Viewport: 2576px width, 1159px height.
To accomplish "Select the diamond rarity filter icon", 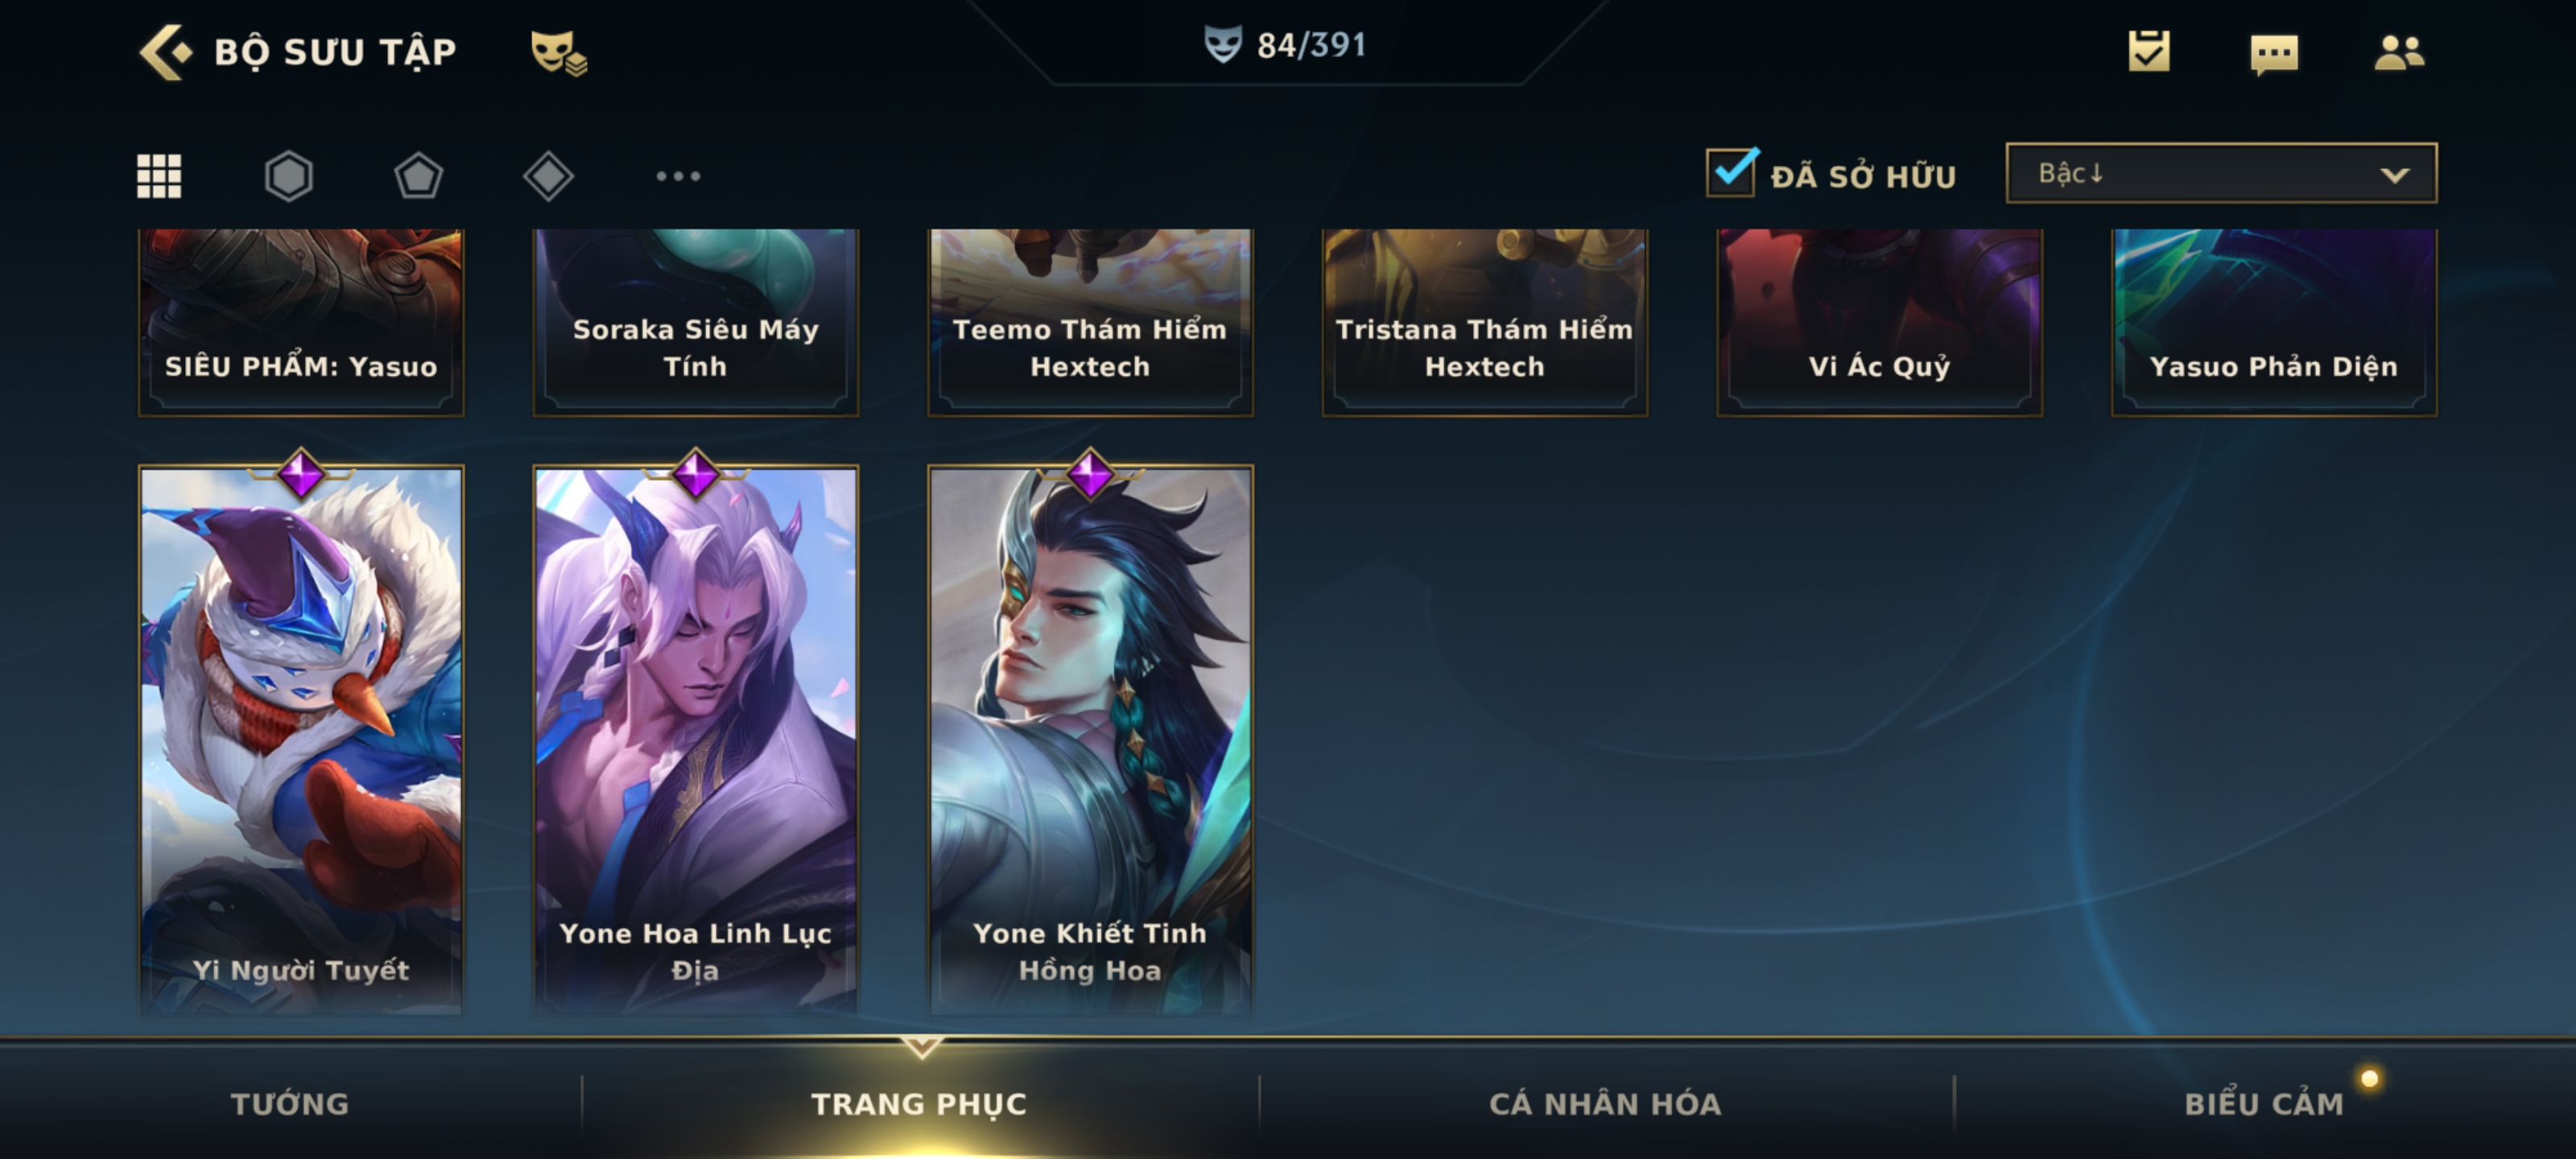I will 548,176.
